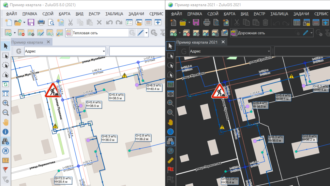Open the ТАБЛИЦА menu in the dark window
The image size is (330, 186).
click(279, 14)
